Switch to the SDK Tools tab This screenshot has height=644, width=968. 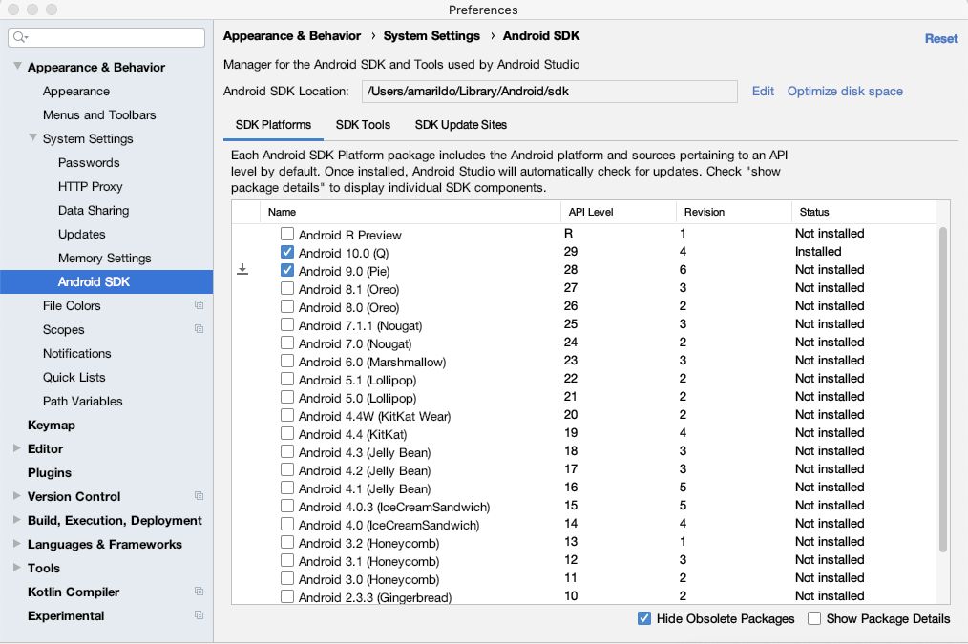[x=363, y=125]
